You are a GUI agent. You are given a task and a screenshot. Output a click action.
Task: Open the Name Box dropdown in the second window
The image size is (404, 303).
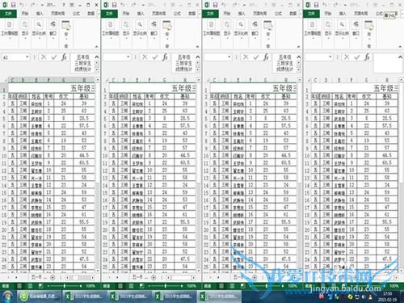128,57
